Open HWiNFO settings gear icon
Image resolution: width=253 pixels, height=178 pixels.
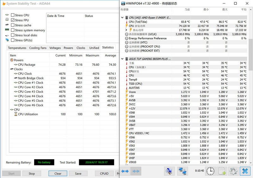click(233, 171)
